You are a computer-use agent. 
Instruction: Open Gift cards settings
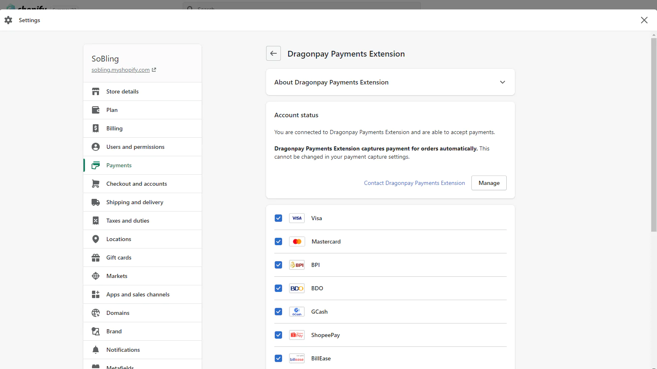pos(142,257)
